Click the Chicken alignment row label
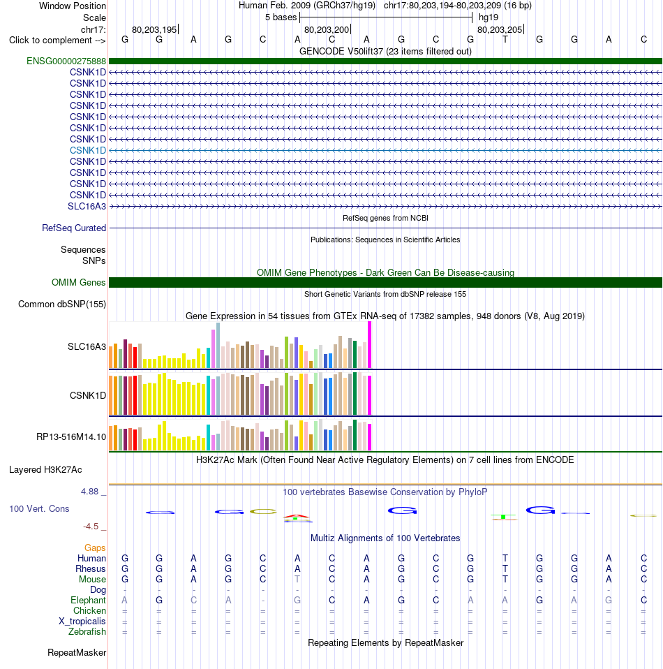The image size is (663, 669). click(x=89, y=611)
